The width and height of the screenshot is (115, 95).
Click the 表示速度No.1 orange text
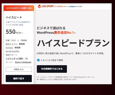click(64, 32)
